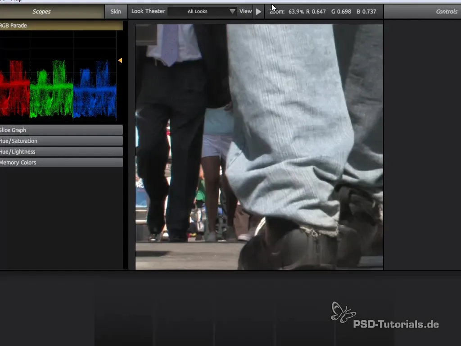
Task: Click the RGB Parade waveform display
Action: 58,76
